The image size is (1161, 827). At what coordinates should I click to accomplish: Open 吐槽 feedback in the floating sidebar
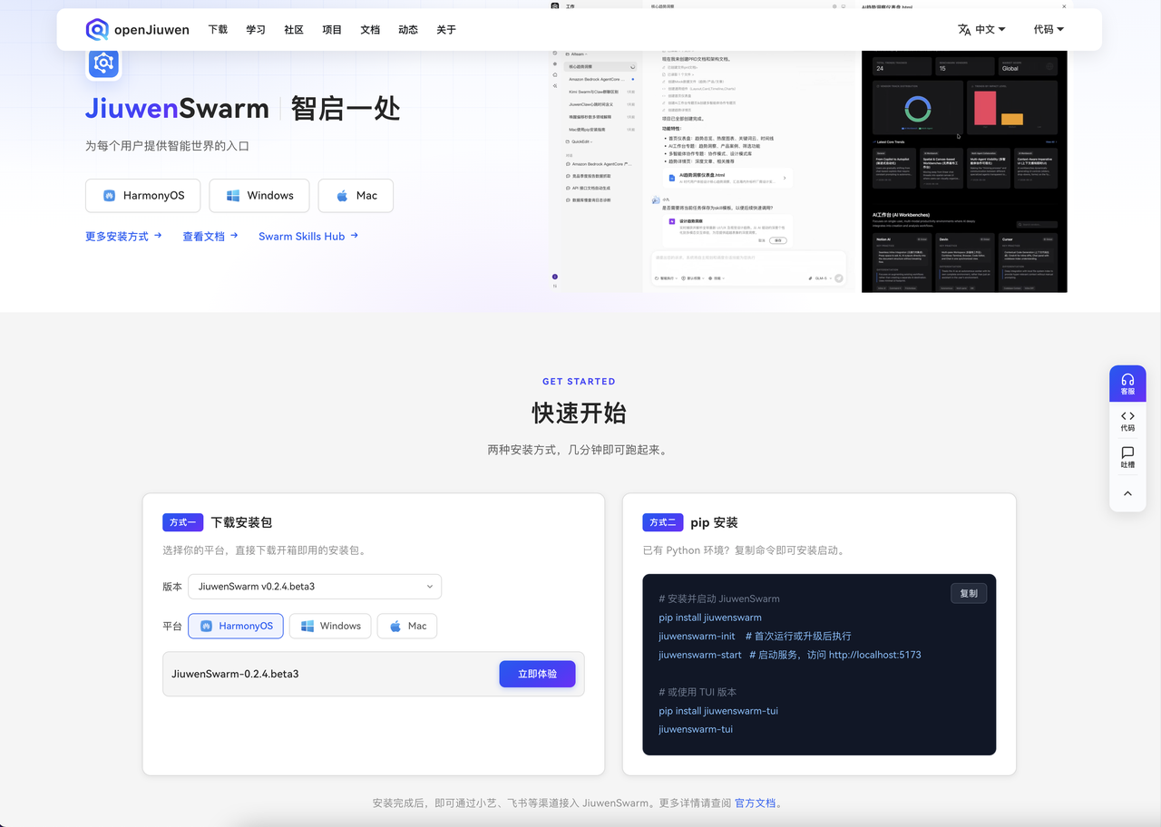click(x=1127, y=457)
